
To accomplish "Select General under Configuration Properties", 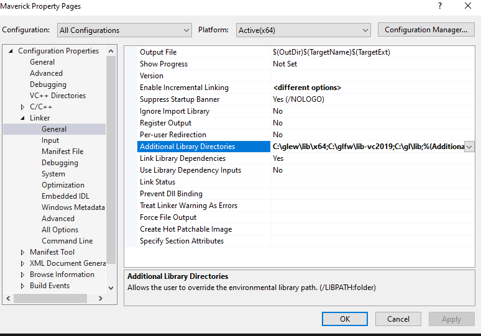I will 42,62.
